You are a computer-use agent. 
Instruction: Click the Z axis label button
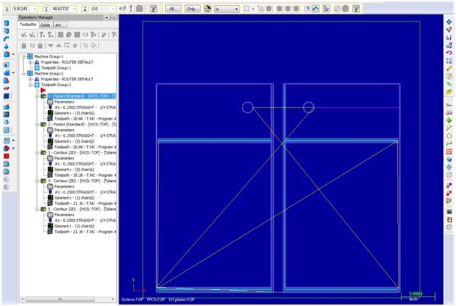pos(85,9)
